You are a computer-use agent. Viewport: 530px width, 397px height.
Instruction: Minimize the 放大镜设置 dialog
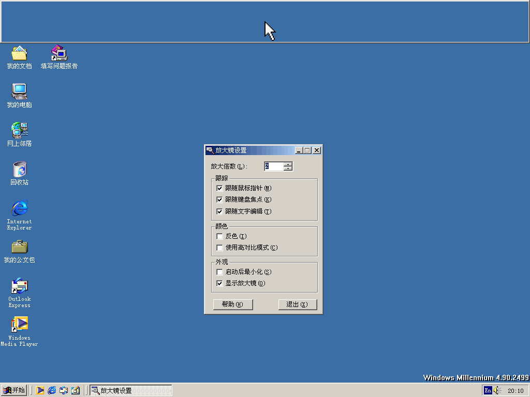299,150
